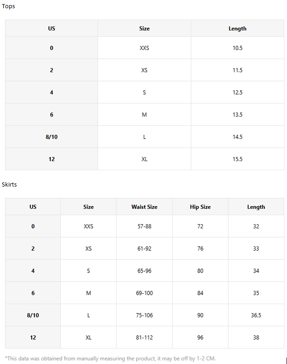Click the 81-112 waist size cell

coord(144,338)
